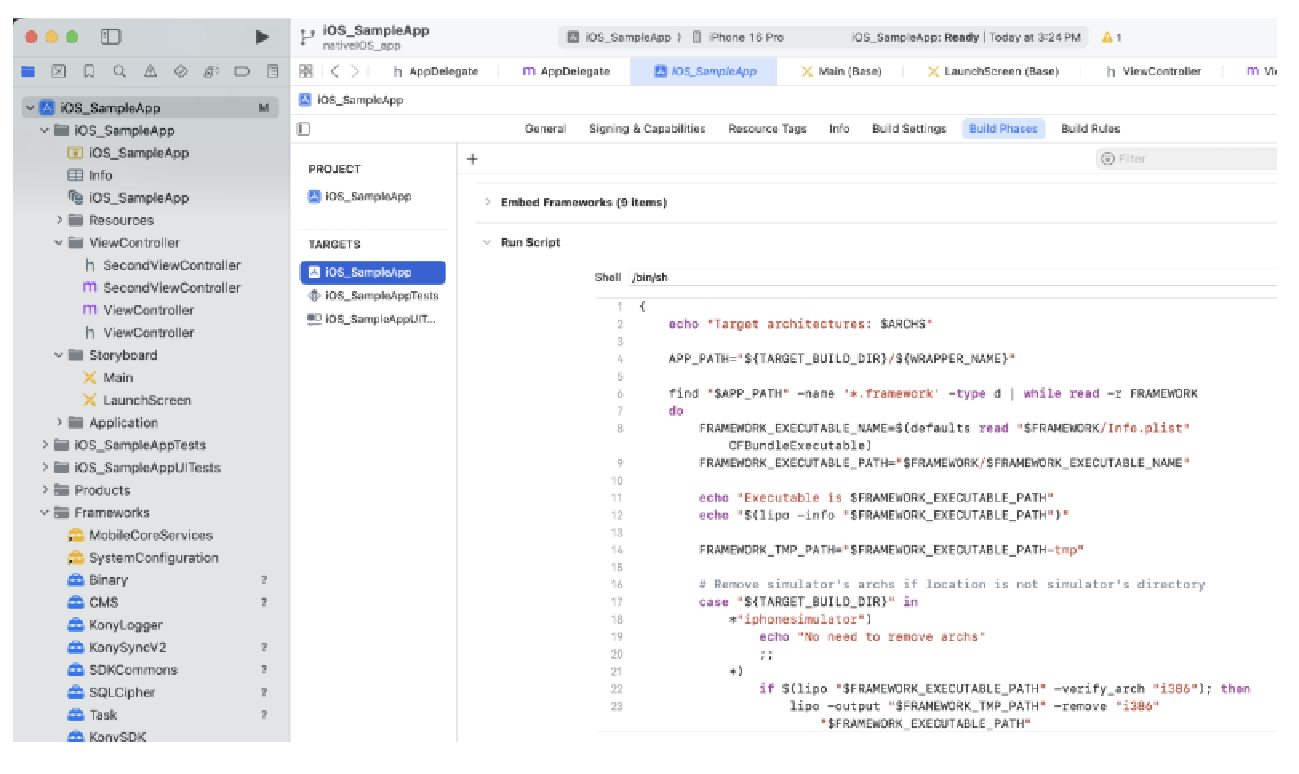Open the Signing & Capabilities tab
1299x774 pixels.
(x=647, y=129)
